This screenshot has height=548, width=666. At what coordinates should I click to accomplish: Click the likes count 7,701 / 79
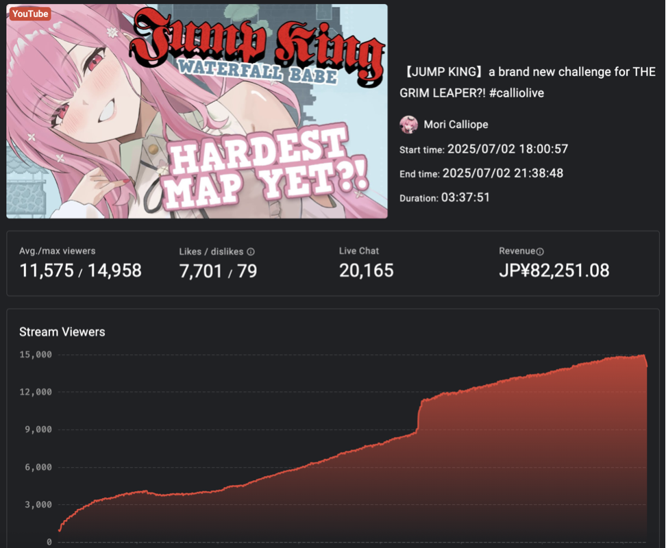coord(218,271)
